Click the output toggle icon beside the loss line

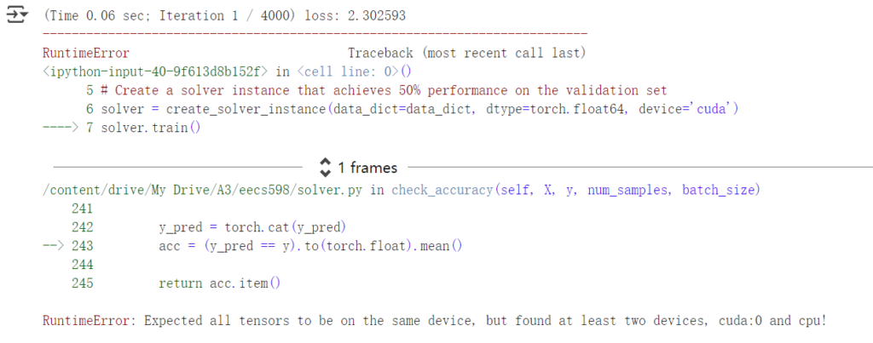tap(17, 15)
